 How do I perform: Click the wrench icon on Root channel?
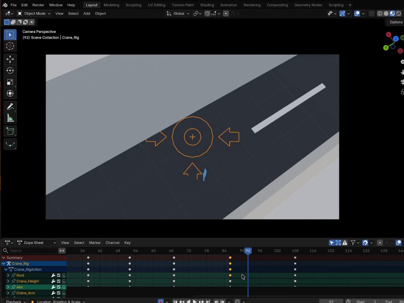click(x=53, y=275)
